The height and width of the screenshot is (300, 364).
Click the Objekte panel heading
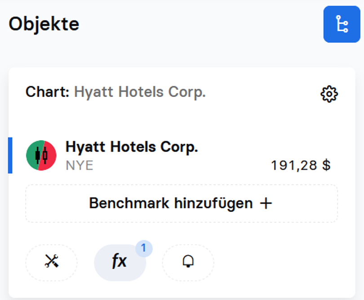tap(44, 24)
